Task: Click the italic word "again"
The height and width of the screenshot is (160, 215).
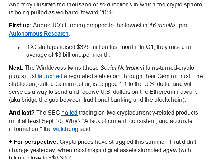Action: click(x=170, y=150)
